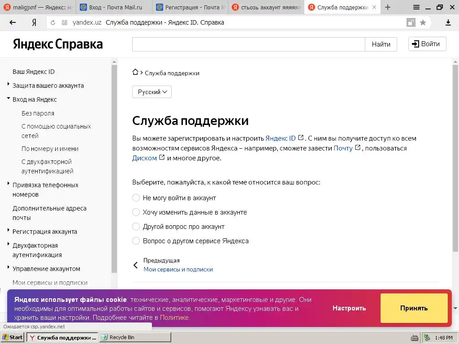Click the Windows Start button

pos(12,337)
